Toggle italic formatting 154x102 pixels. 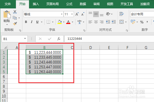tap(32, 22)
